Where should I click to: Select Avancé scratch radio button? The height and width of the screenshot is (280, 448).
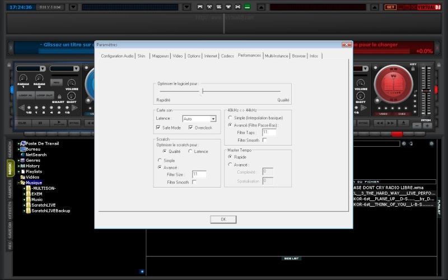pos(160,167)
